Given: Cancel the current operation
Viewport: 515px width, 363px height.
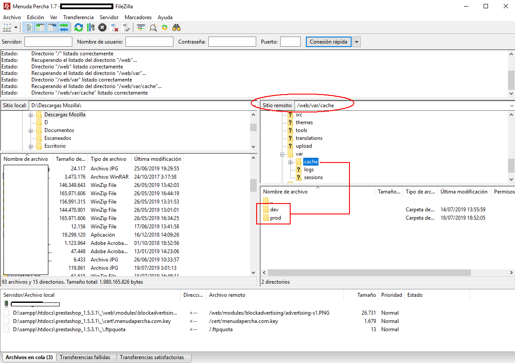Looking at the screenshot, I should click(102, 27).
